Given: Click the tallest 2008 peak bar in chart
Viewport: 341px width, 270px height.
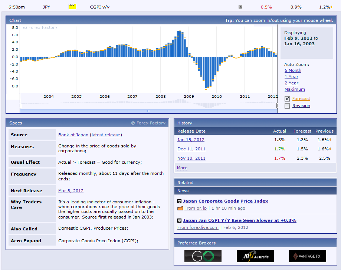Looking at the screenshot, I should (x=180, y=44).
